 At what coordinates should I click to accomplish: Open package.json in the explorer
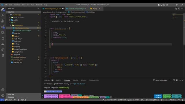pyautogui.click(x=24, y=60)
